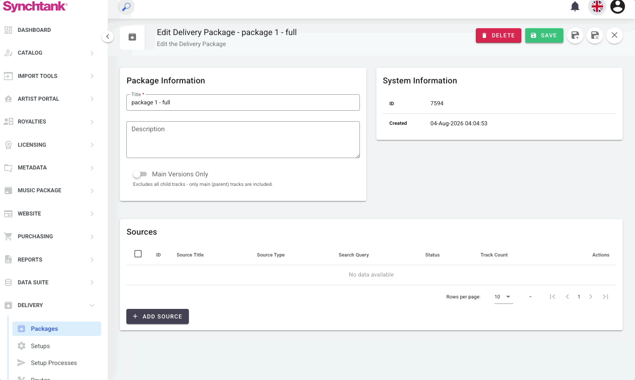Click the Data Suite database icon
The image size is (635, 380).
click(x=8, y=282)
